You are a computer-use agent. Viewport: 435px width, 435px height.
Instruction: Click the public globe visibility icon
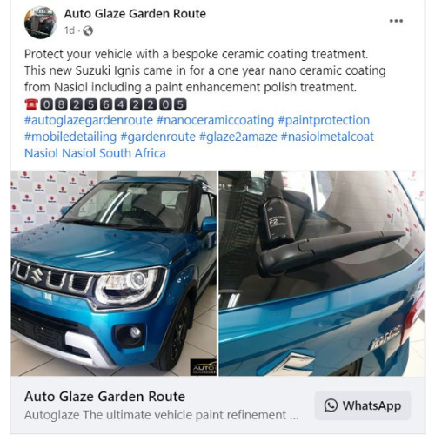point(88,30)
